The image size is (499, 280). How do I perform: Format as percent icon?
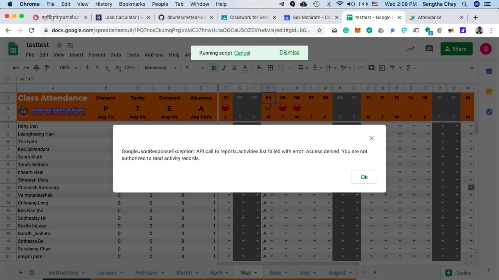point(97,68)
